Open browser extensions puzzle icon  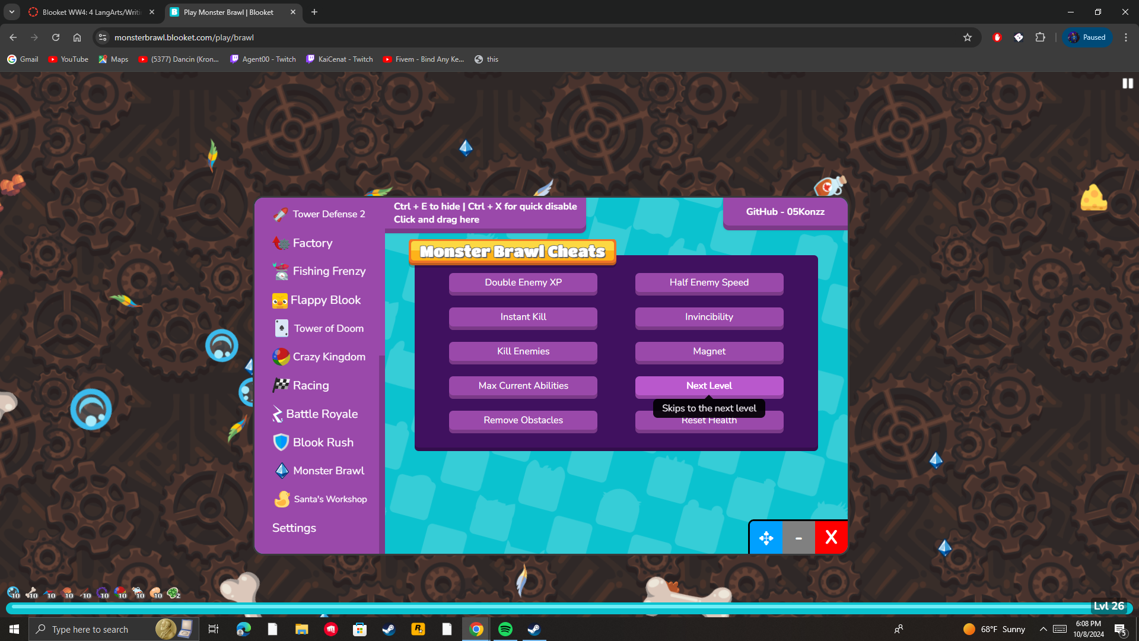coord(1040,37)
